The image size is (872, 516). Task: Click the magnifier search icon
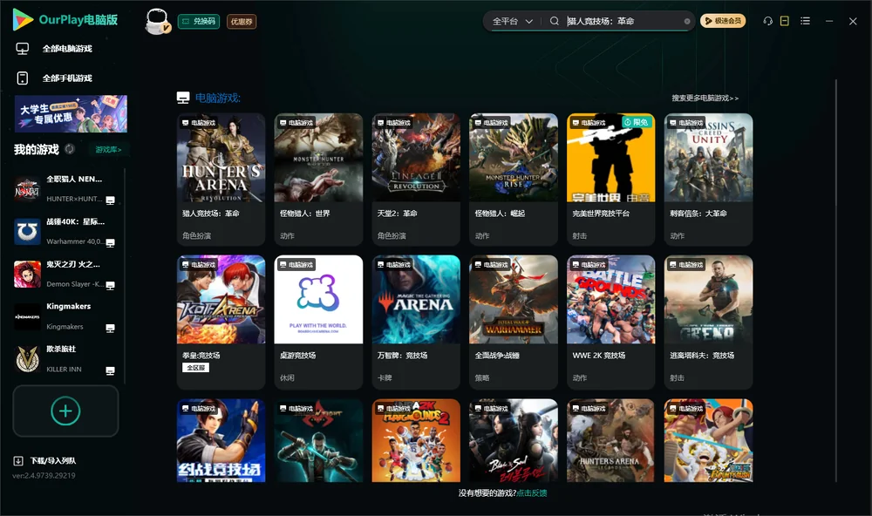[555, 21]
